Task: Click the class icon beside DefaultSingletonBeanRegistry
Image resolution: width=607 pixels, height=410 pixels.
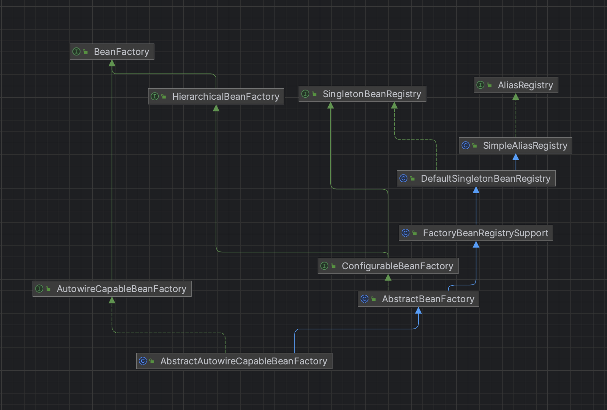Action: (x=404, y=178)
